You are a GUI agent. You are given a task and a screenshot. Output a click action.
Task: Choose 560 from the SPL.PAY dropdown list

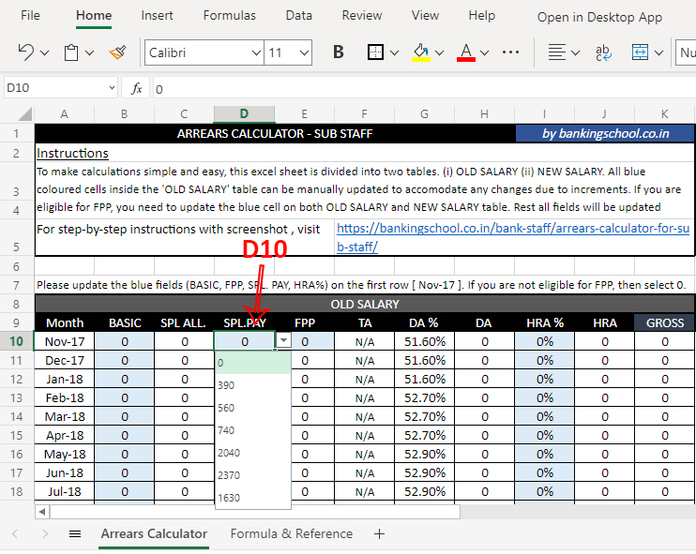pos(226,408)
